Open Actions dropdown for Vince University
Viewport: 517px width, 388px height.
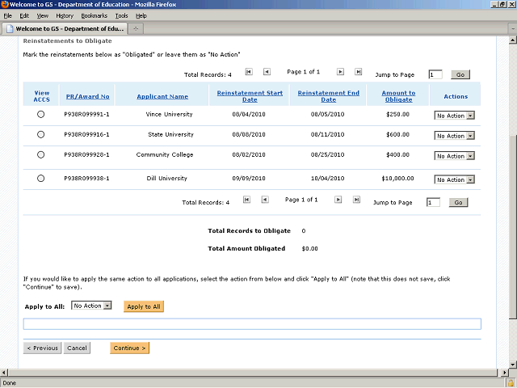(x=455, y=116)
